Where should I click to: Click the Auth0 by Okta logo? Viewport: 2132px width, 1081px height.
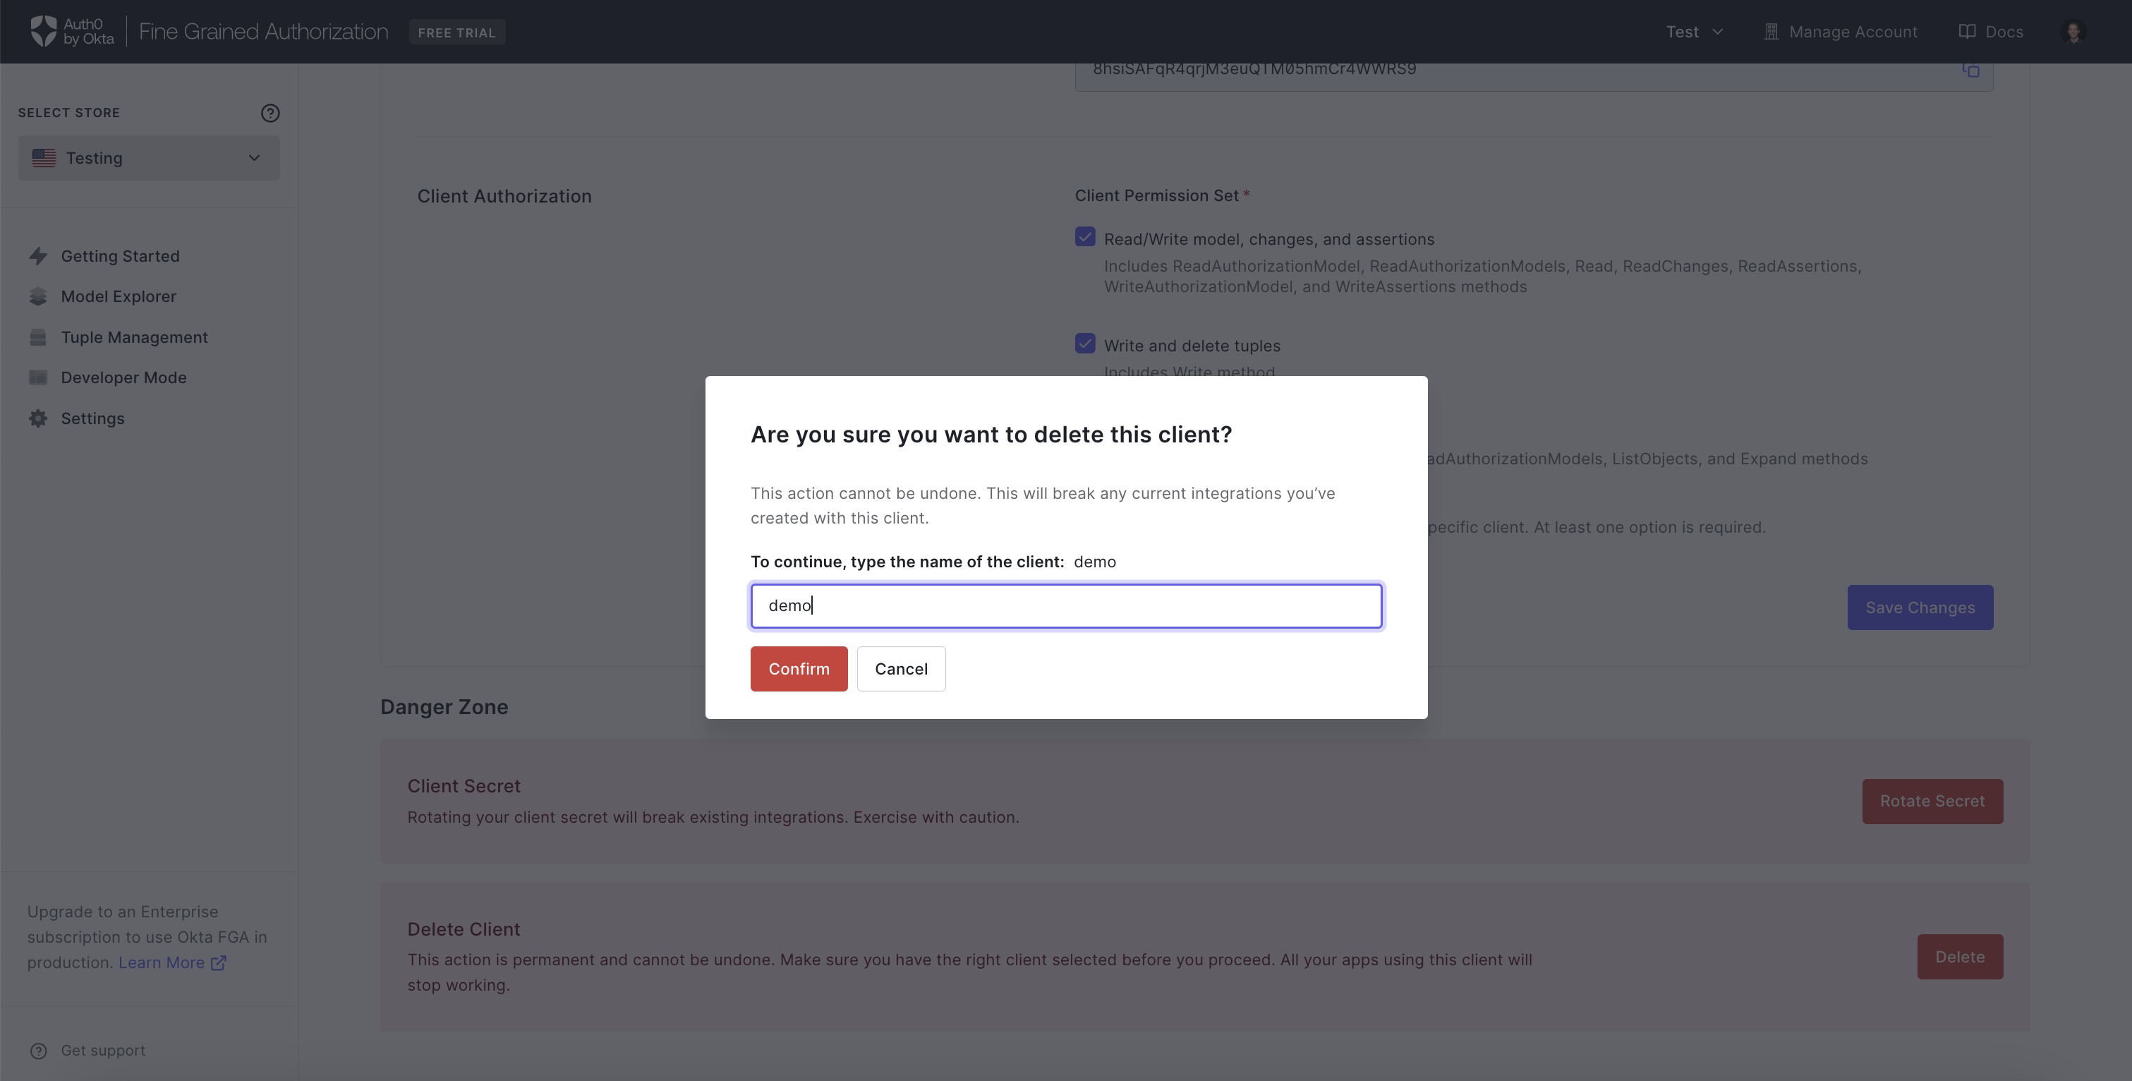click(x=72, y=32)
